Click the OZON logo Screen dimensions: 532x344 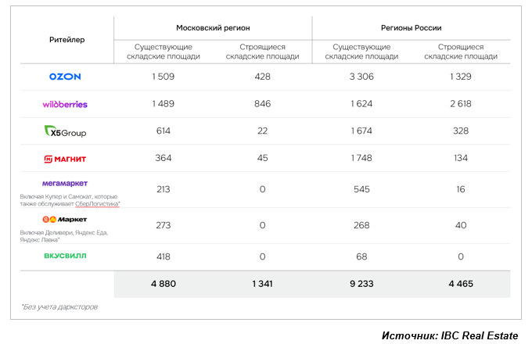tap(65, 77)
